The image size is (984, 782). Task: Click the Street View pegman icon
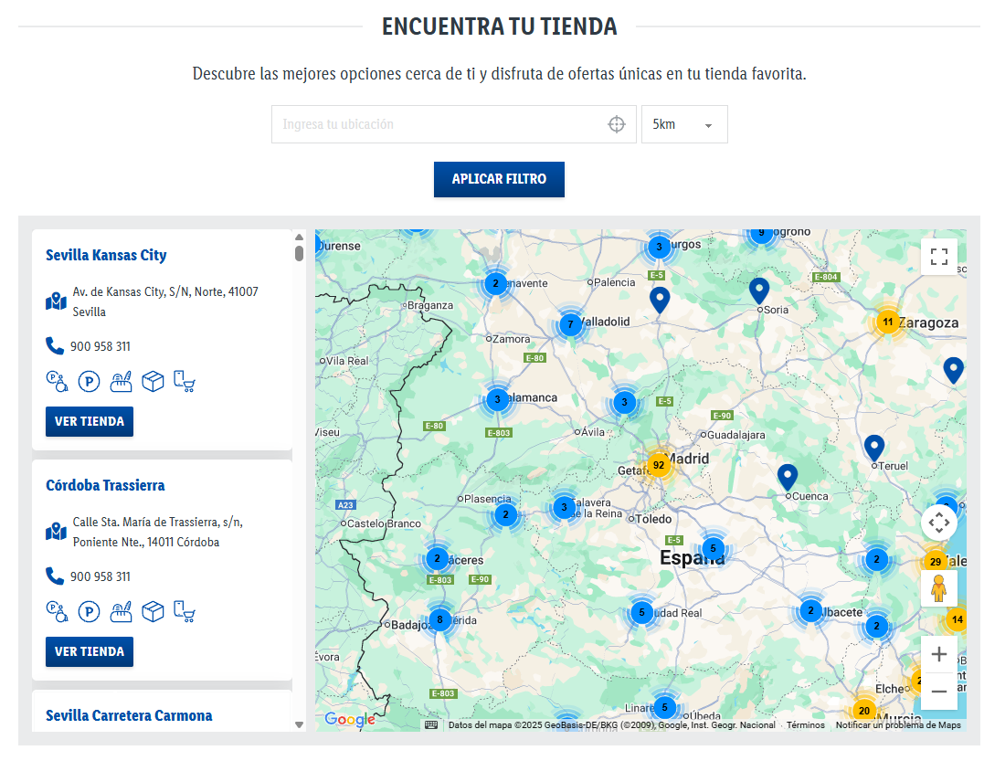click(938, 589)
